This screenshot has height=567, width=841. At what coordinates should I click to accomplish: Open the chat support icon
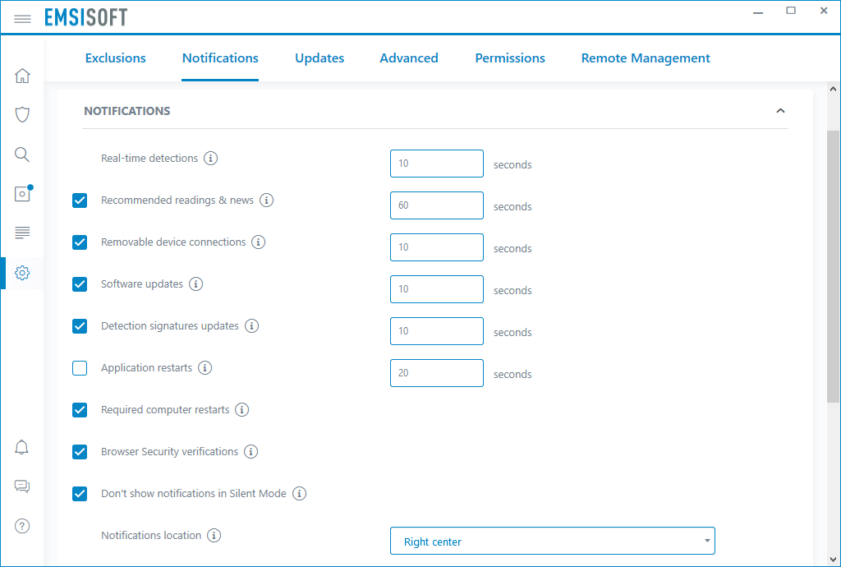pyautogui.click(x=22, y=486)
